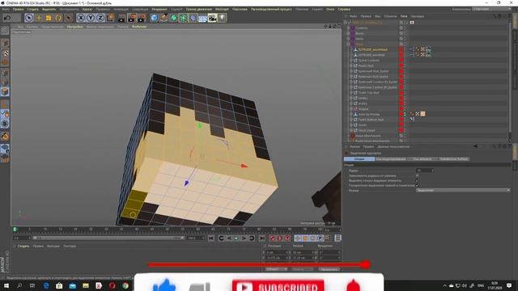
Task: Go to start of animation
Action: [x=211, y=238]
